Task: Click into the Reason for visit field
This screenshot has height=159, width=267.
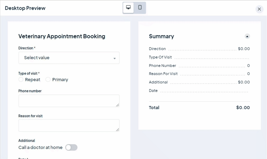Action: point(69,126)
